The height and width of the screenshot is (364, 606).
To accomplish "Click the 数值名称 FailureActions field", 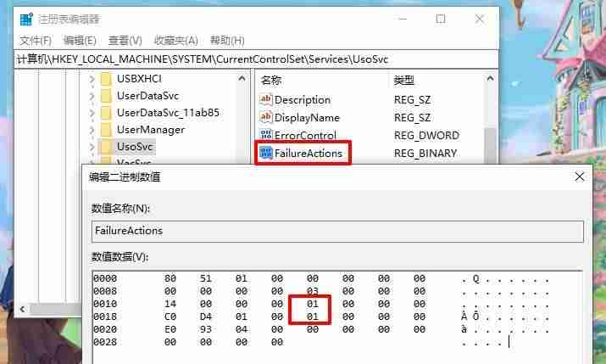I will click(x=337, y=232).
